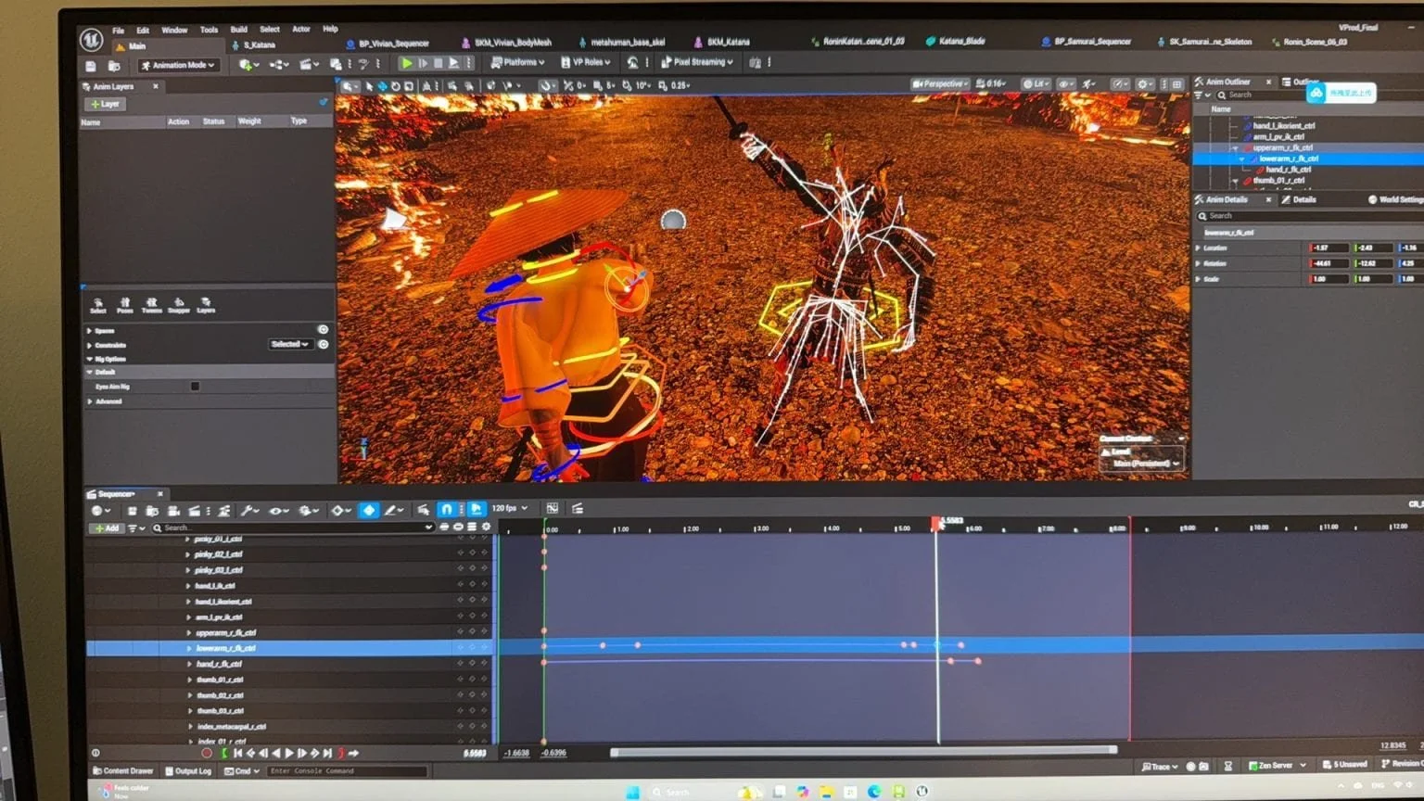Click the Sequencer horizontal scrollbar
1424x801 pixels.
click(863, 751)
